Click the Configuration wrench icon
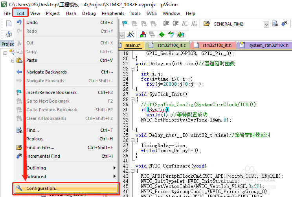 19,188
